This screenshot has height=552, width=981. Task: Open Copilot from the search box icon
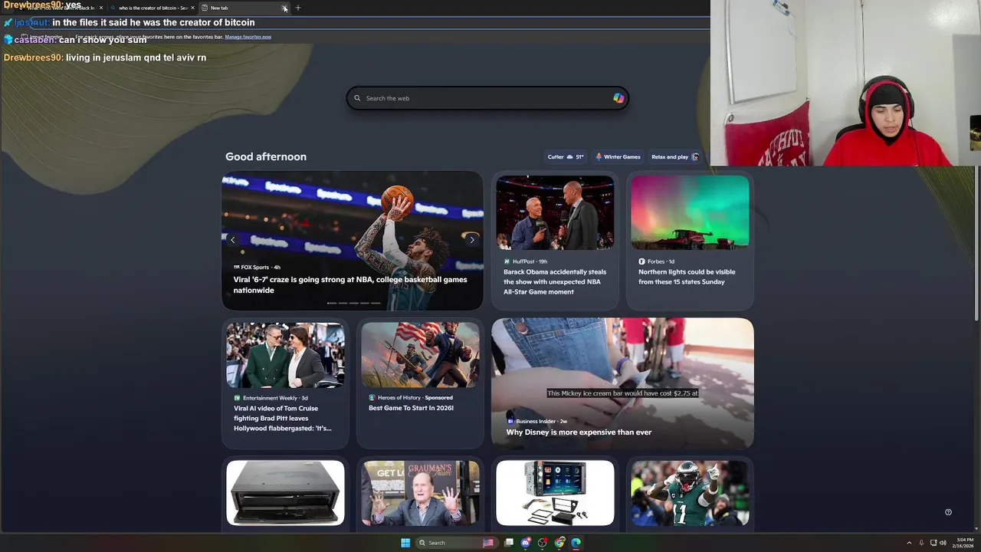click(618, 98)
